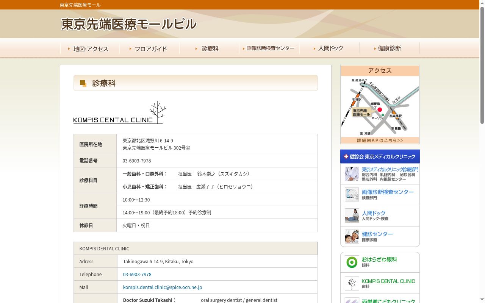Click the 詳細MAPはこちら link
The height and width of the screenshot is (303, 485).
click(380, 141)
